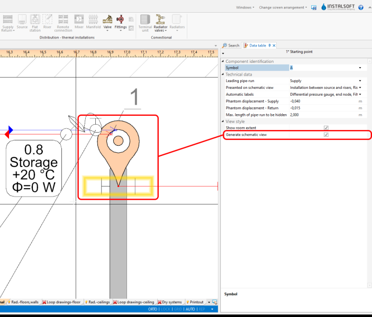Open the Loop drawings-ceiling sheet tab

click(x=133, y=302)
